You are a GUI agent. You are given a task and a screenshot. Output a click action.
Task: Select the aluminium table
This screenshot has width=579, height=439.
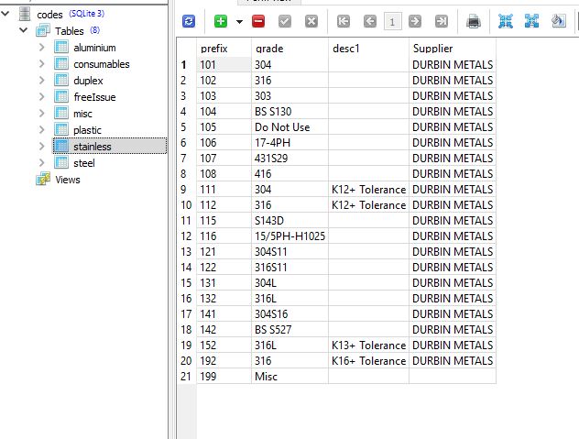(94, 48)
